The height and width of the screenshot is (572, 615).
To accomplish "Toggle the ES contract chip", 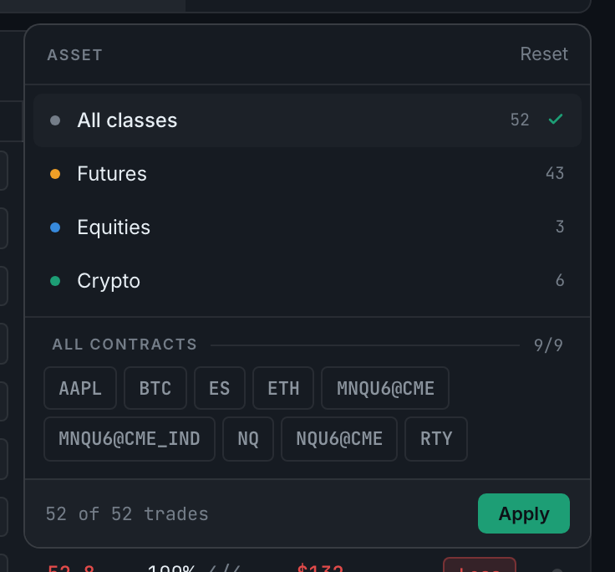I will (220, 388).
